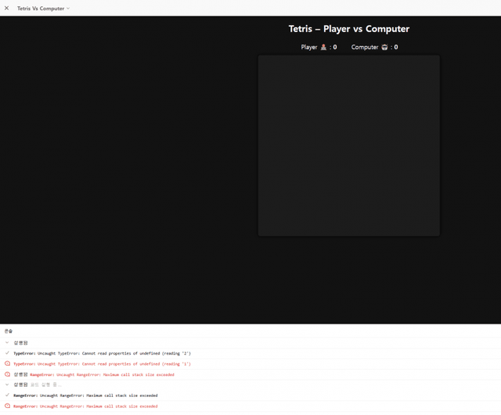Select the last red RangeError message

click(x=85, y=406)
